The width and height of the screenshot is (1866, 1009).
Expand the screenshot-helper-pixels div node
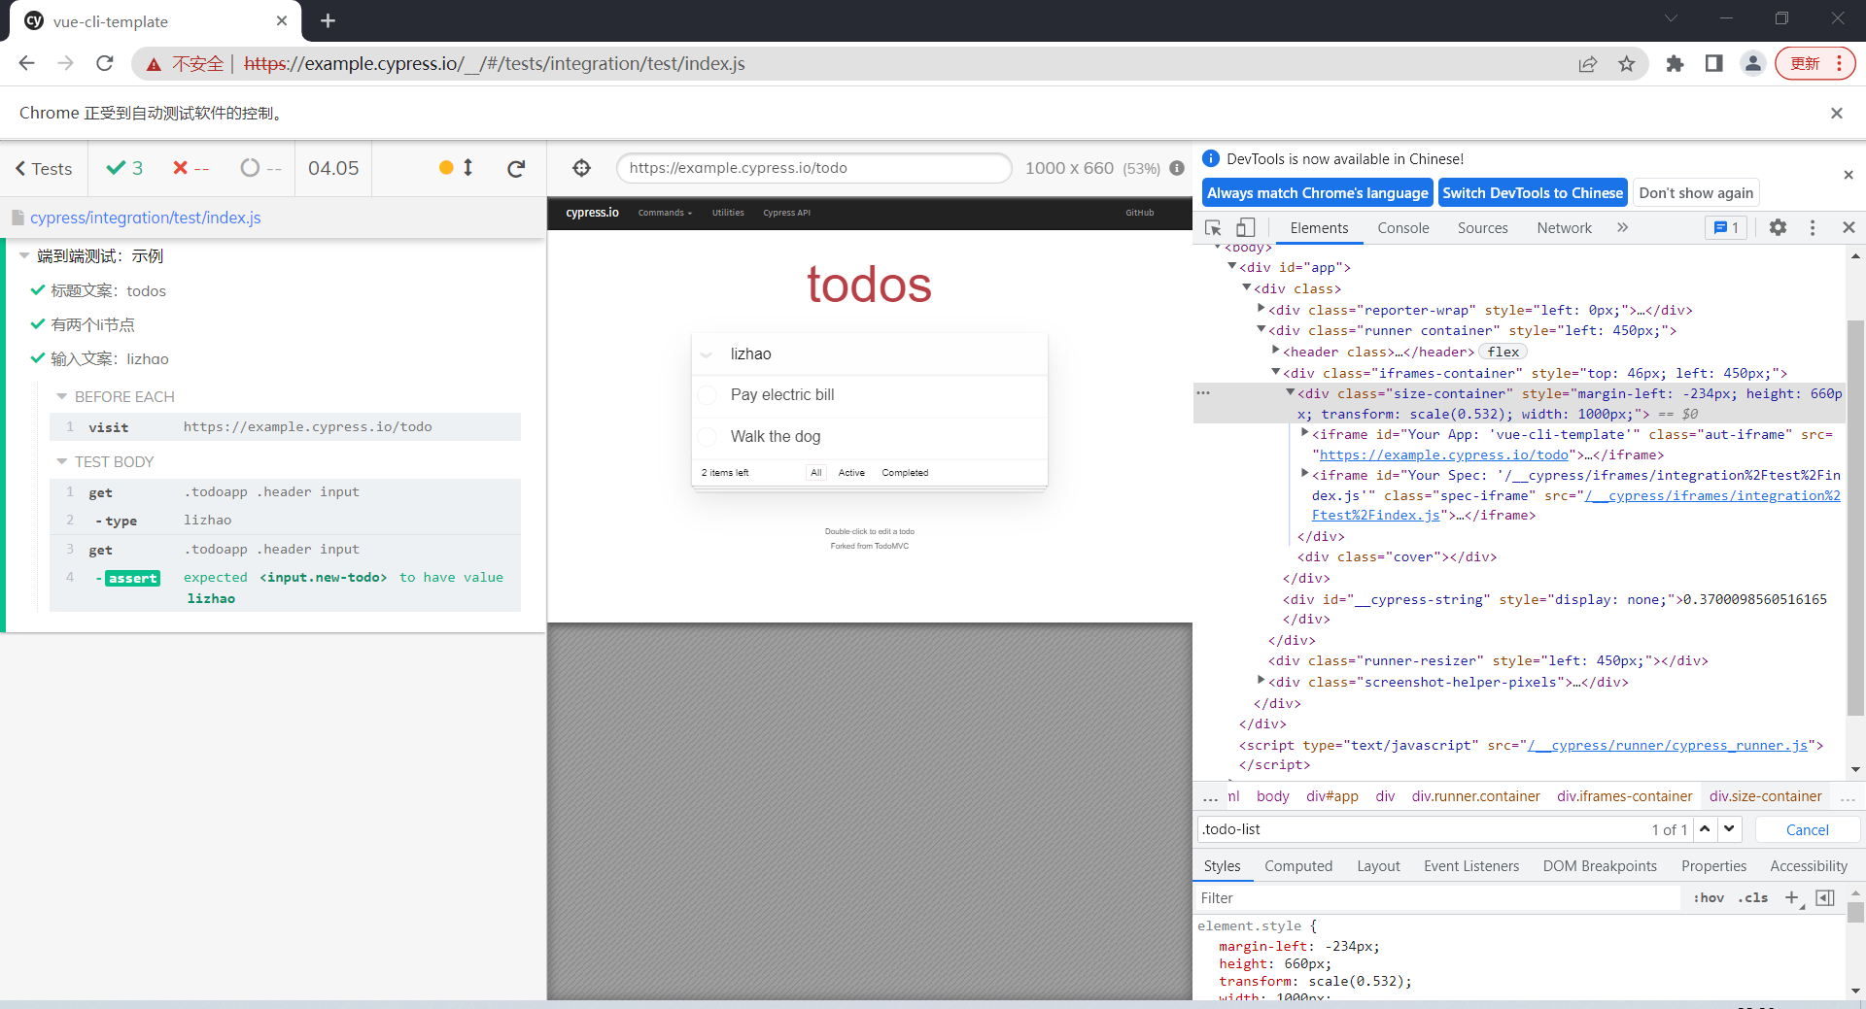pyautogui.click(x=1261, y=681)
